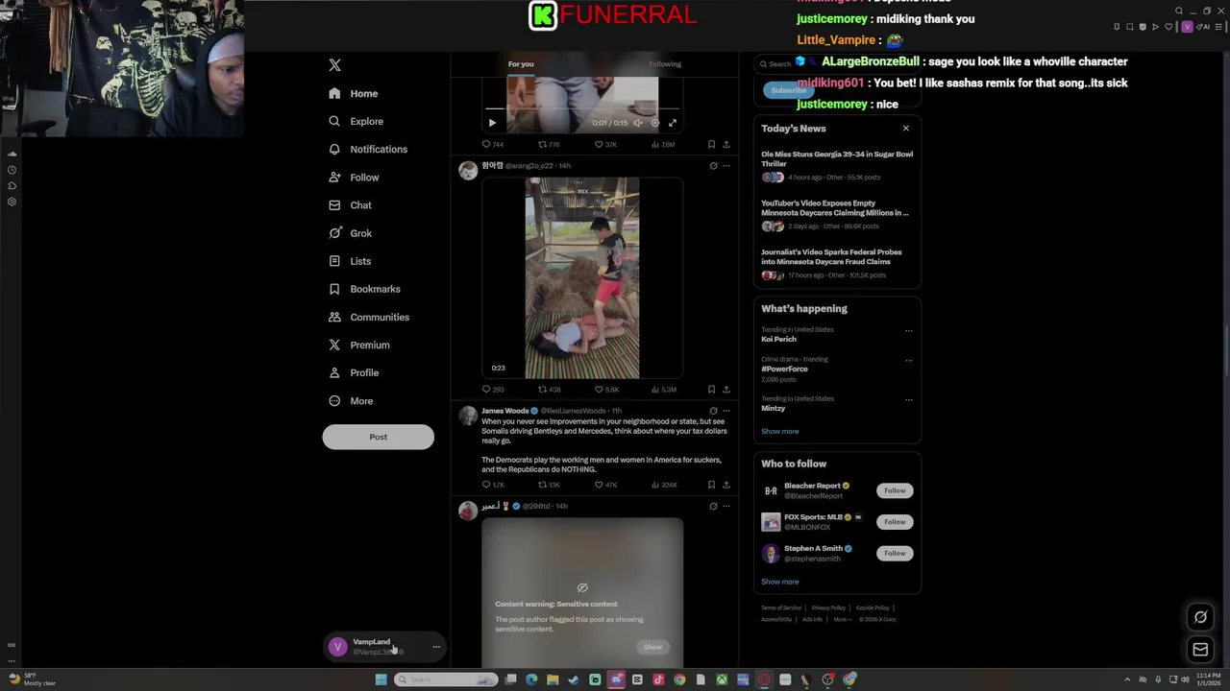This screenshot has height=691, width=1230.
Task: Show more under Who to follow
Action: [779, 582]
